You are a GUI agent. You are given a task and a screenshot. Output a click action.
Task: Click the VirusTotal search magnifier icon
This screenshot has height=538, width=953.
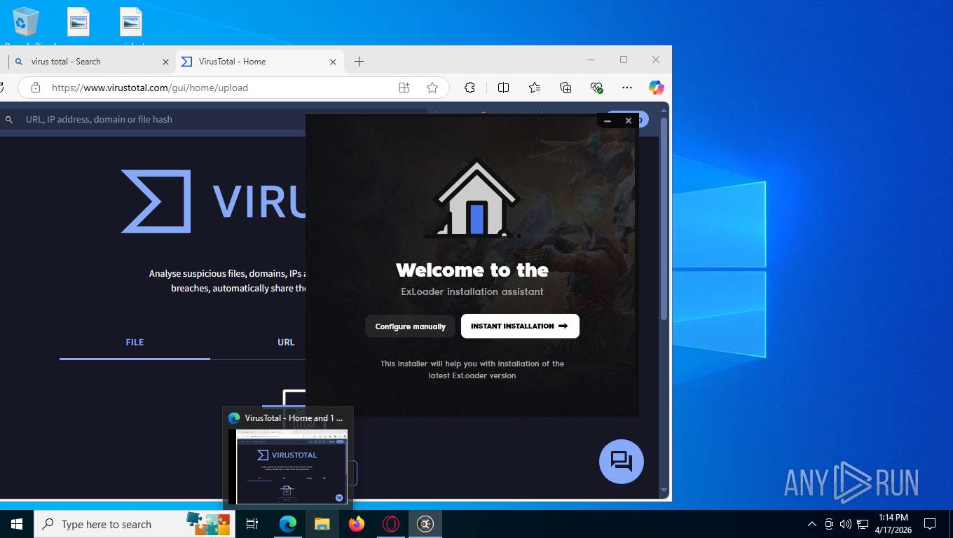pyautogui.click(x=9, y=120)
